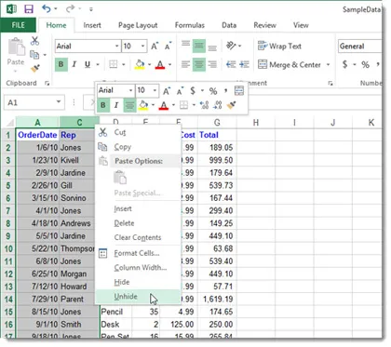Click the Format Painter brush in Clipboard group
Image resolution: width=391 pixels, height=347 pixels.
tap(35, 68)
